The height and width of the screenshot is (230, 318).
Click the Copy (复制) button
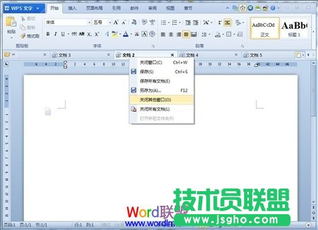click(x=28, y=27)
